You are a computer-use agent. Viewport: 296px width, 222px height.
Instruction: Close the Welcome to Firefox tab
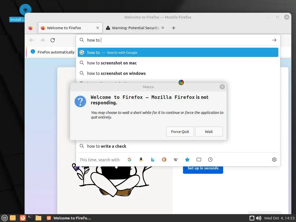coord(98,28)
